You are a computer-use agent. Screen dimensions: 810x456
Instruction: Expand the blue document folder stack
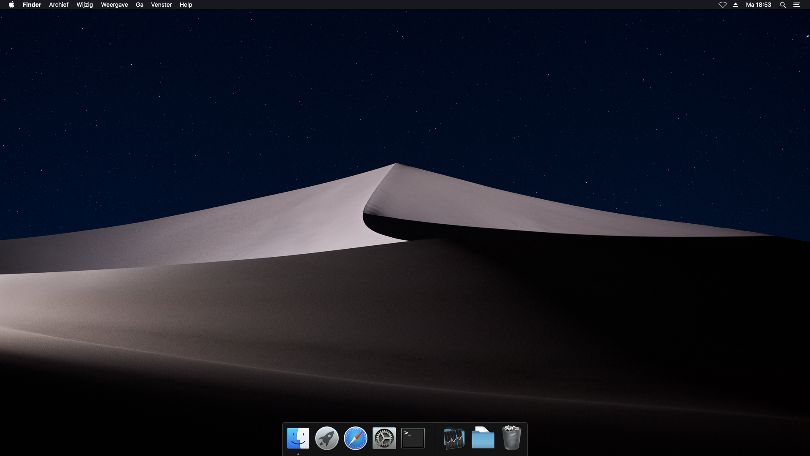click(483, 438)
